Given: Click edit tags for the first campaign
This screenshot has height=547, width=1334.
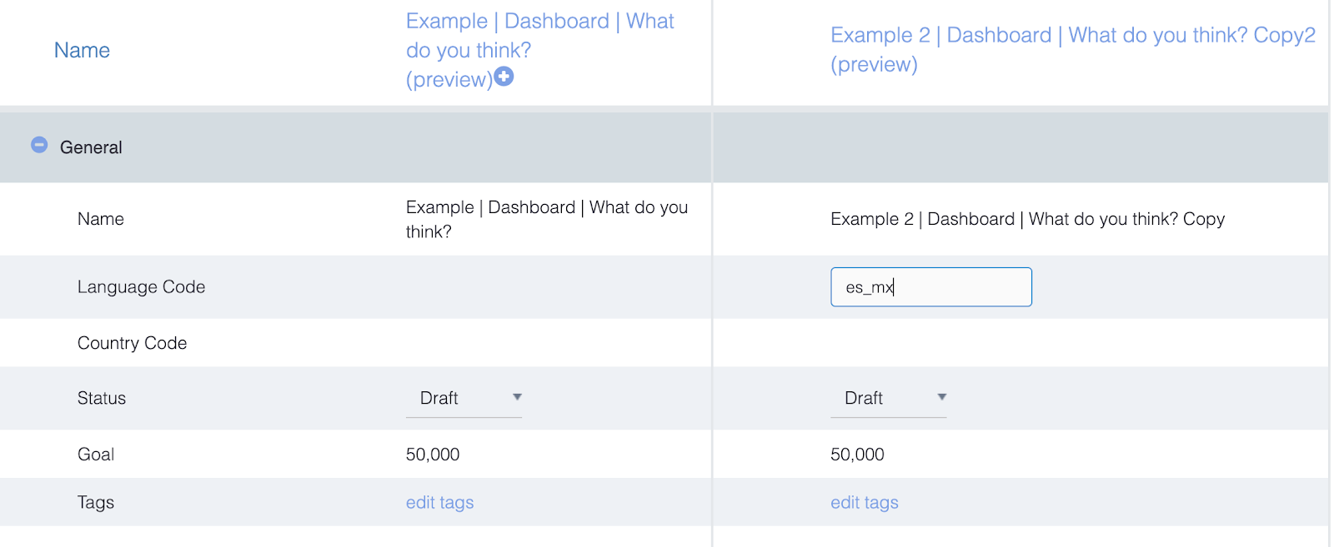Looking at the screenshot, I should click(x=439, y=503).
